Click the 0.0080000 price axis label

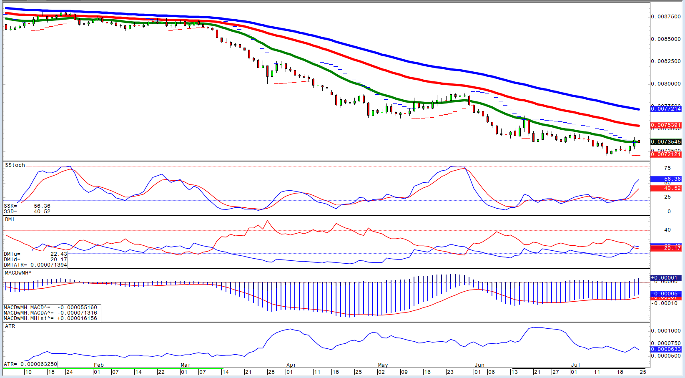click(666, 84)
